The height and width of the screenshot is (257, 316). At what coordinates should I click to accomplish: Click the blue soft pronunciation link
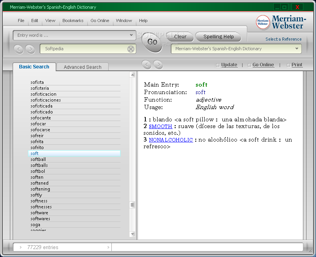200,92
